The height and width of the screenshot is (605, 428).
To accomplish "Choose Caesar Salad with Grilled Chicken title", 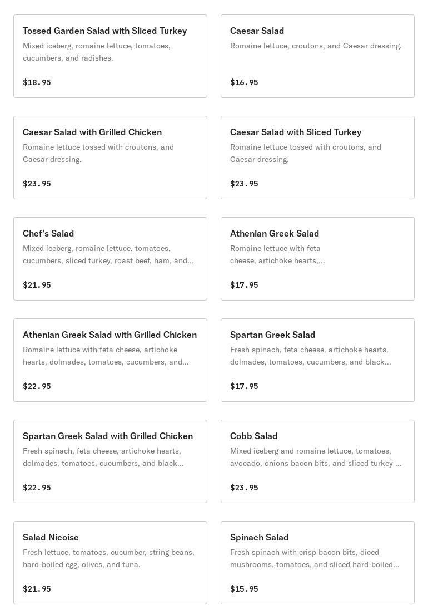I will pos(92,132).
